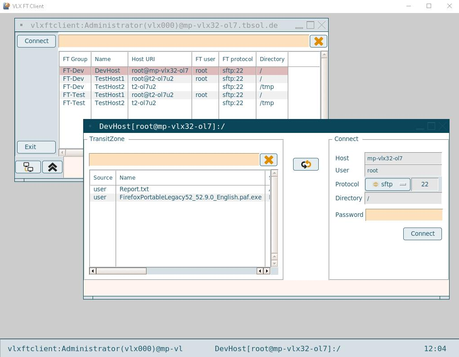Click the Password input field

(x=404, y=215)
